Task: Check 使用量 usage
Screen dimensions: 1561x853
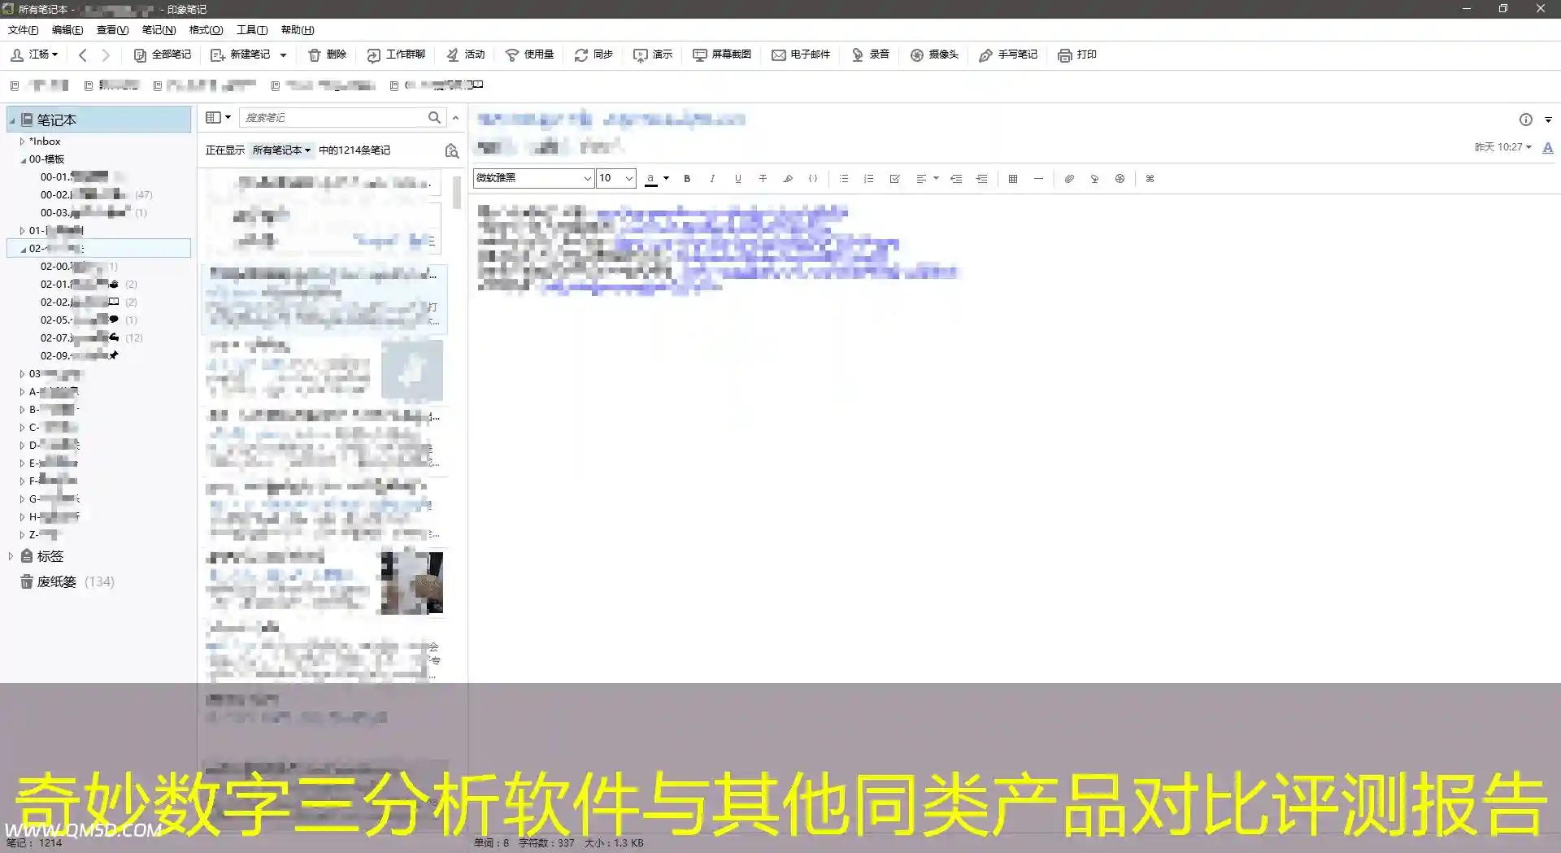Action: click(529, 54)
